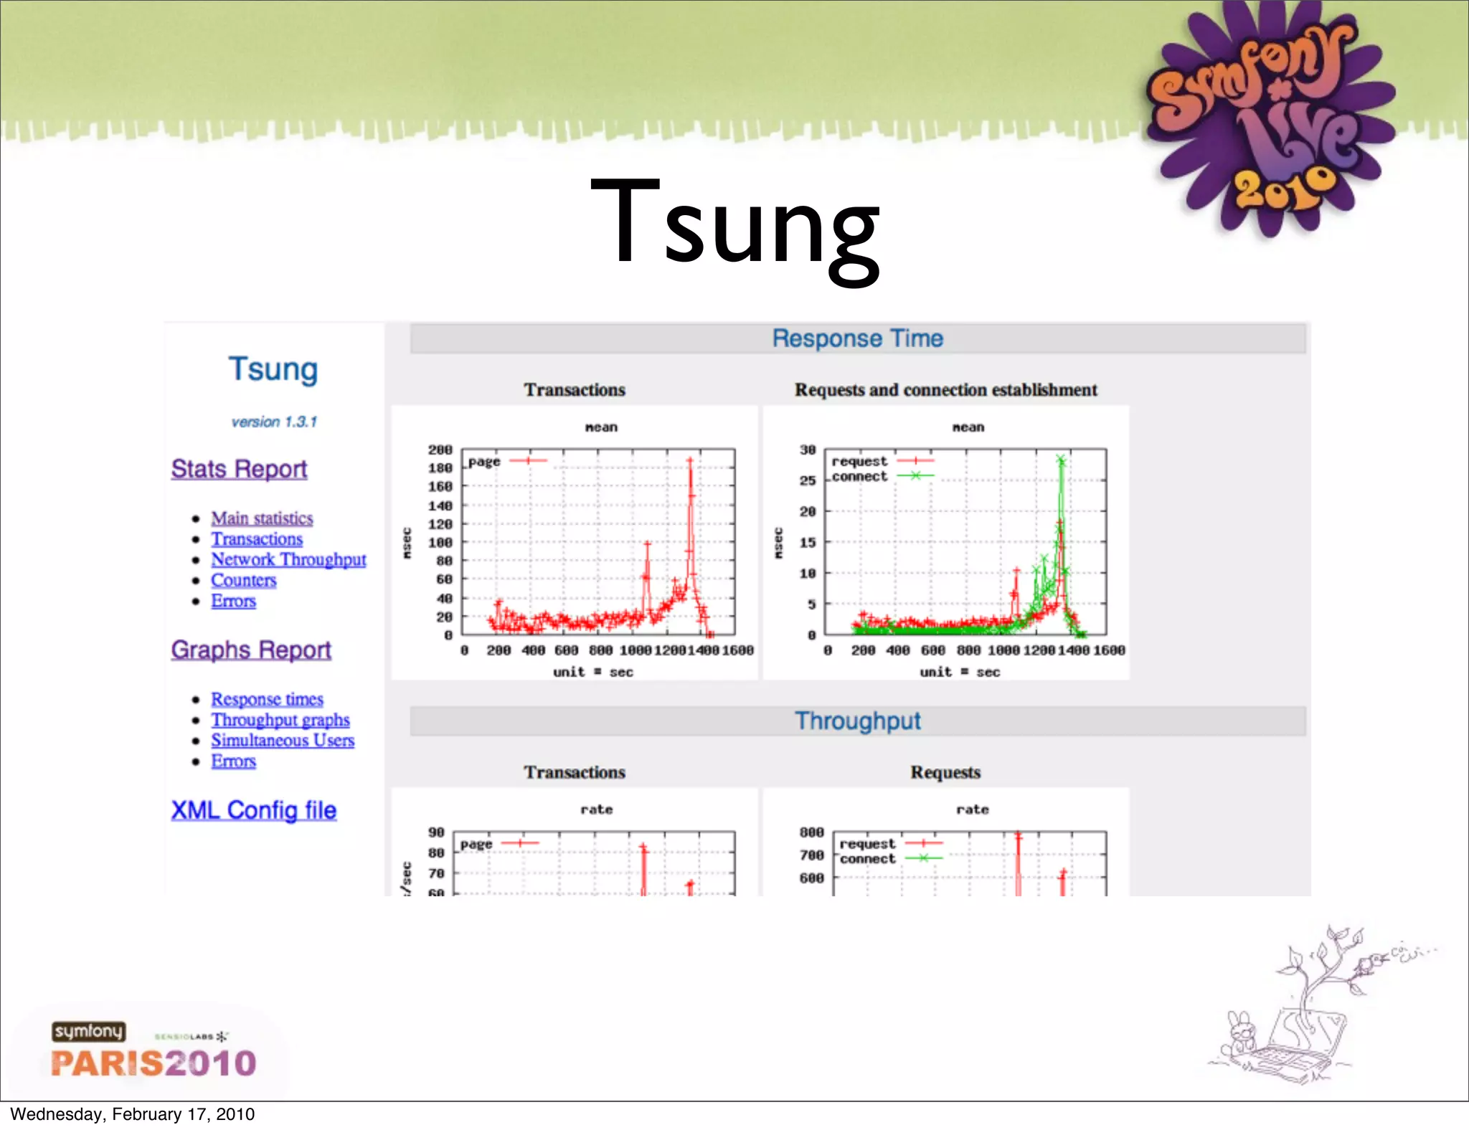Viewport: 1469px width, 1130px height.
Task: Click the Counters link
Action: (x=243, y=581)
